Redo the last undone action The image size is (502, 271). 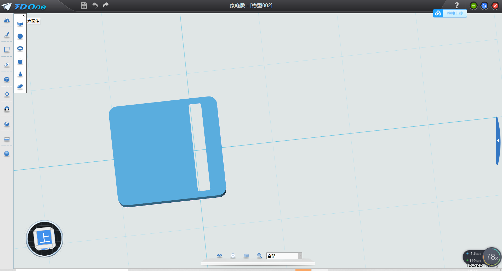[106, 5]
